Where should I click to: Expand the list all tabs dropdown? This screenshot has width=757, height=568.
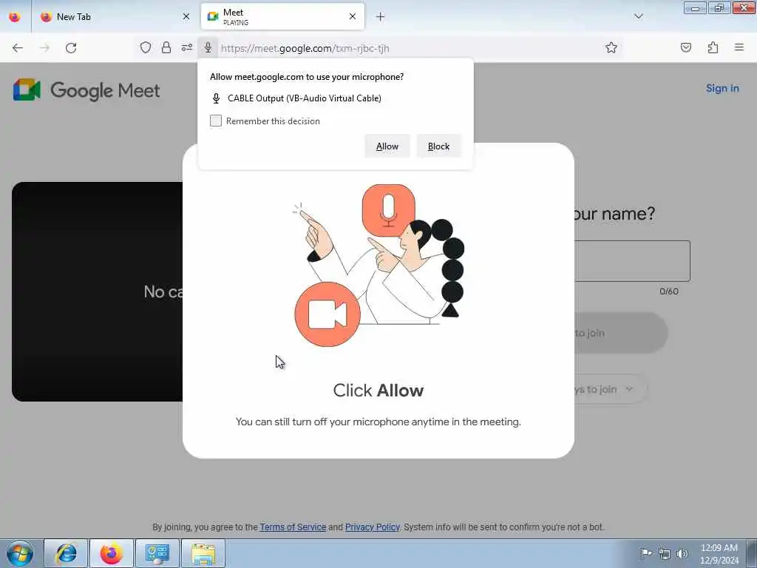639,16
